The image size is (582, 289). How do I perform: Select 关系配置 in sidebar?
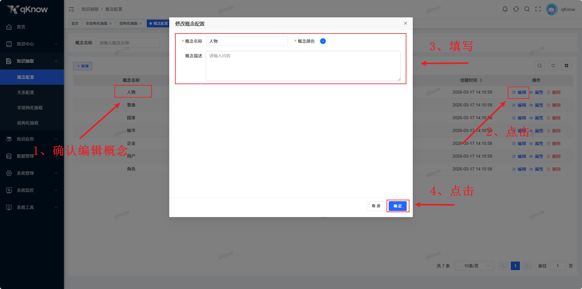pyautogui.click(x=32, y=92)
